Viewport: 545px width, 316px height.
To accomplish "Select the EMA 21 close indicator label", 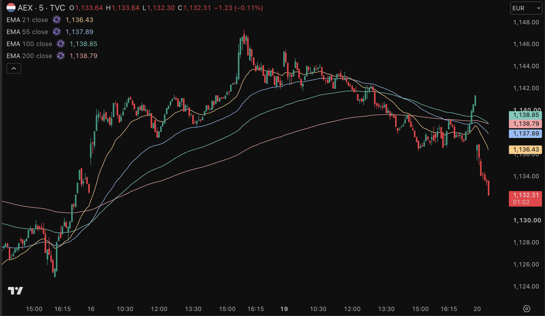I will point(27,20).
